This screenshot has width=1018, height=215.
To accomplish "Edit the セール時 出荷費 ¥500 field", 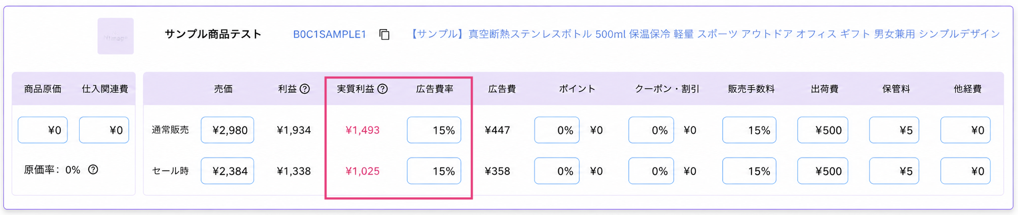I will click(823, 171).
